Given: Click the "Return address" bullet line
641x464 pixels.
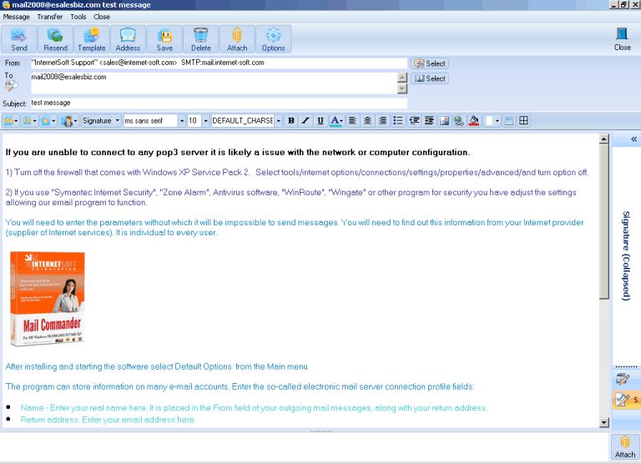Looking at the screenshot, I should pyautogui.click(x=108, y=420).
